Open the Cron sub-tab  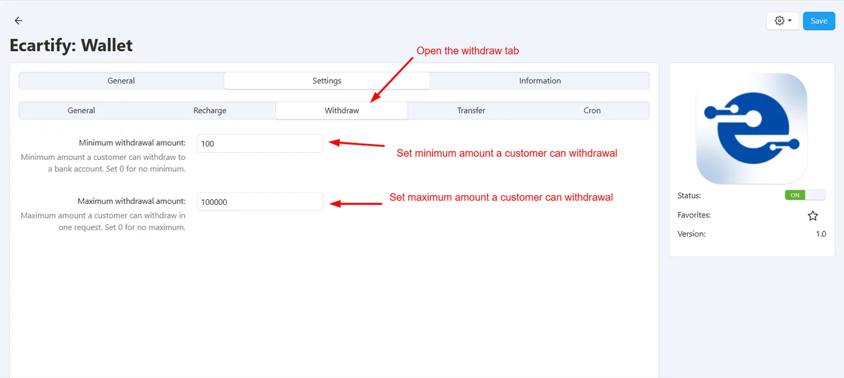tap(592, 110)
